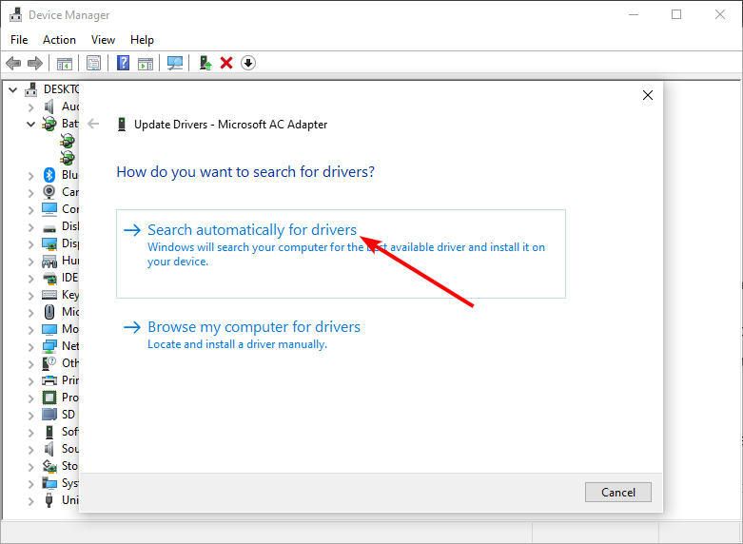Screen dimensions: 743x544
Task: Select the Batteries category icon
Action: click(49, 124)
